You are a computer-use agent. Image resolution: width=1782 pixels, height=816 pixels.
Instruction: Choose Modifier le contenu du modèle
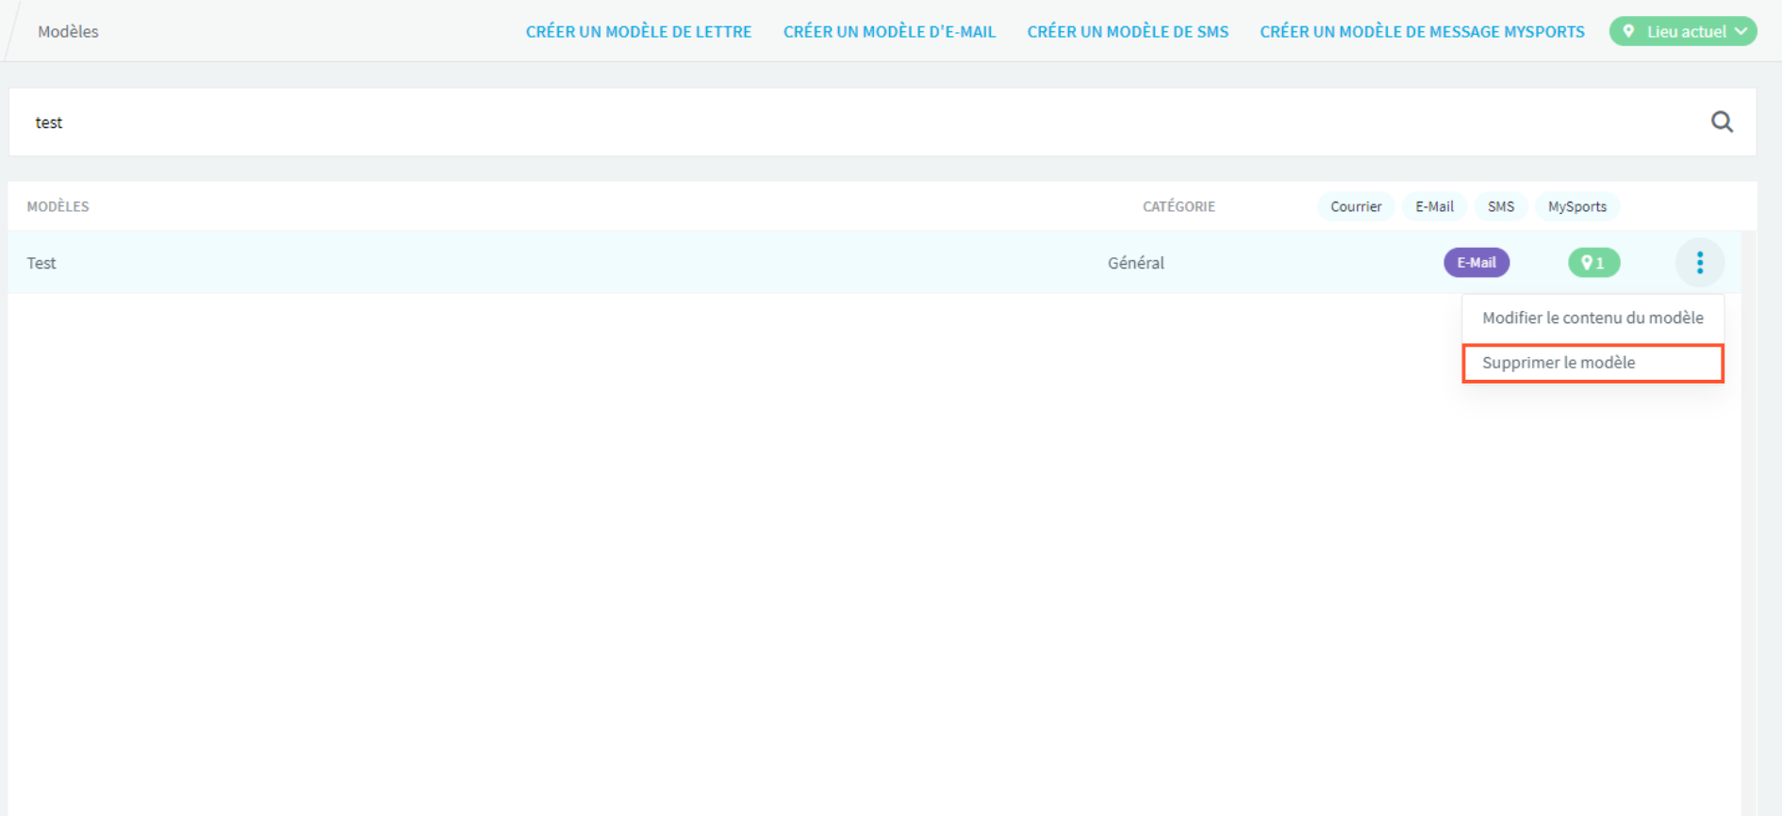(x=1592, y=318)
